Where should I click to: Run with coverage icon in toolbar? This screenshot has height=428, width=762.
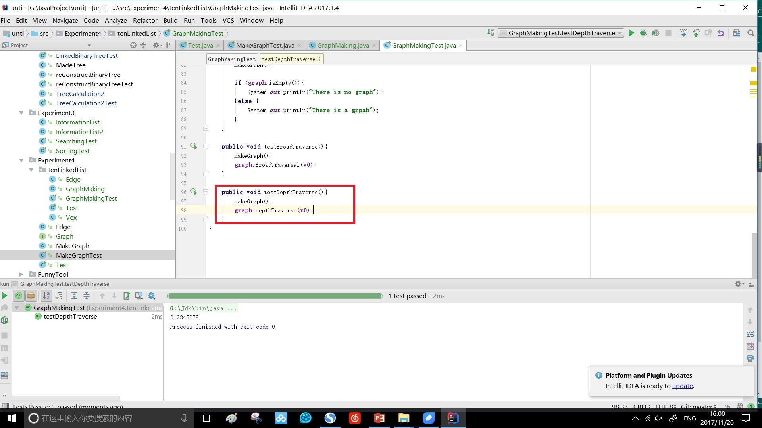coord(656,33)
